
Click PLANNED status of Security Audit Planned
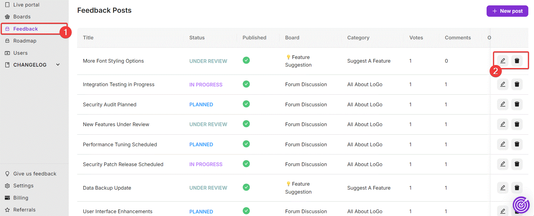pyautogui.click(x=201, y=105)
